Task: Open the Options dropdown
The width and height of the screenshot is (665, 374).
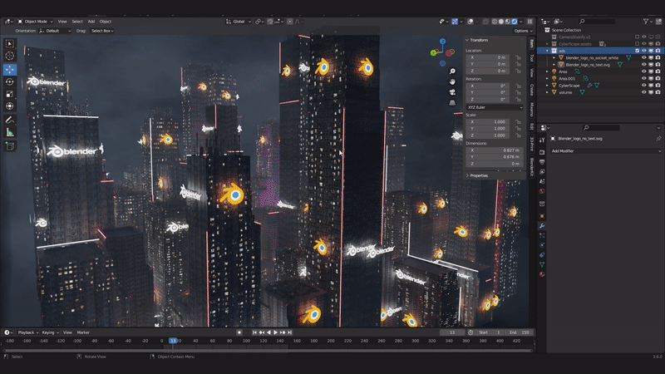Action: [x=524, y=31]
